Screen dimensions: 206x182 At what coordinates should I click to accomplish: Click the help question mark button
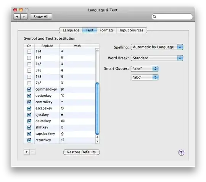tap(181, 153)
